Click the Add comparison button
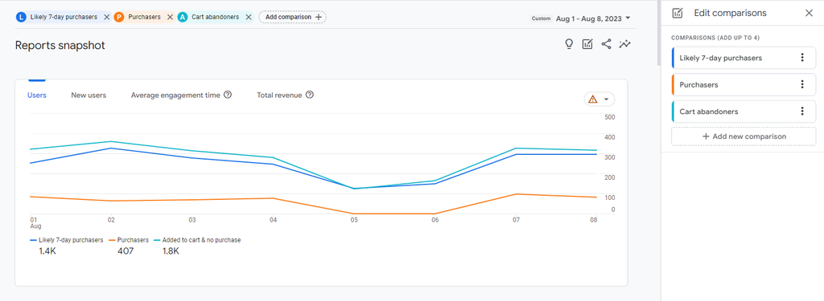824x301 pixels. coord(293,17)
